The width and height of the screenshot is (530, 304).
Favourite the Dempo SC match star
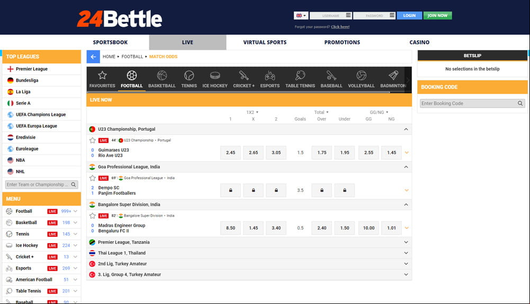[93, 178]
